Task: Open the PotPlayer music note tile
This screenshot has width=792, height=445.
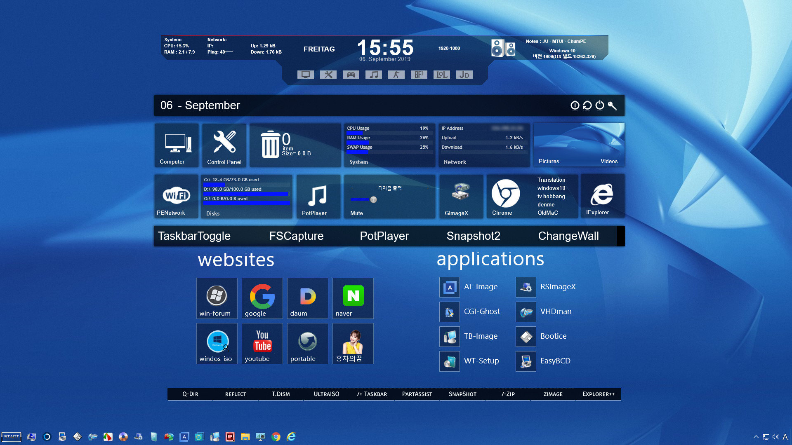Action: point(318,196)
